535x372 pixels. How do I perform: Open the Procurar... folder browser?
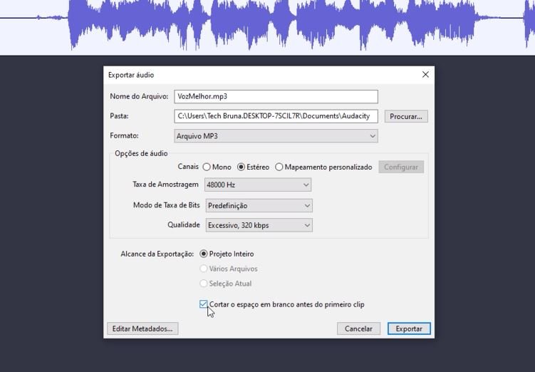tap(406, 116)
